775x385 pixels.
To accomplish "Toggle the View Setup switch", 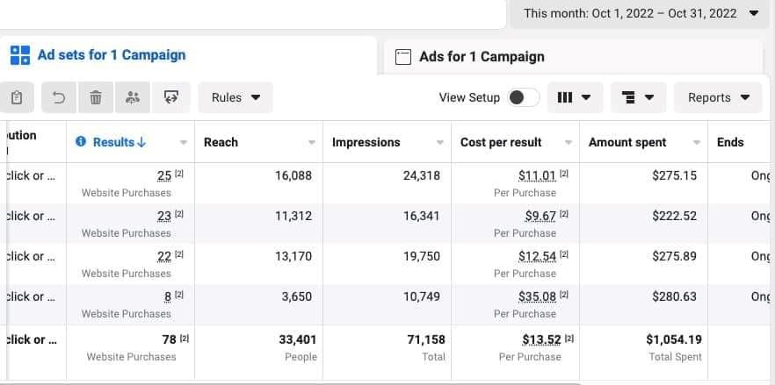I will (524, 98).
